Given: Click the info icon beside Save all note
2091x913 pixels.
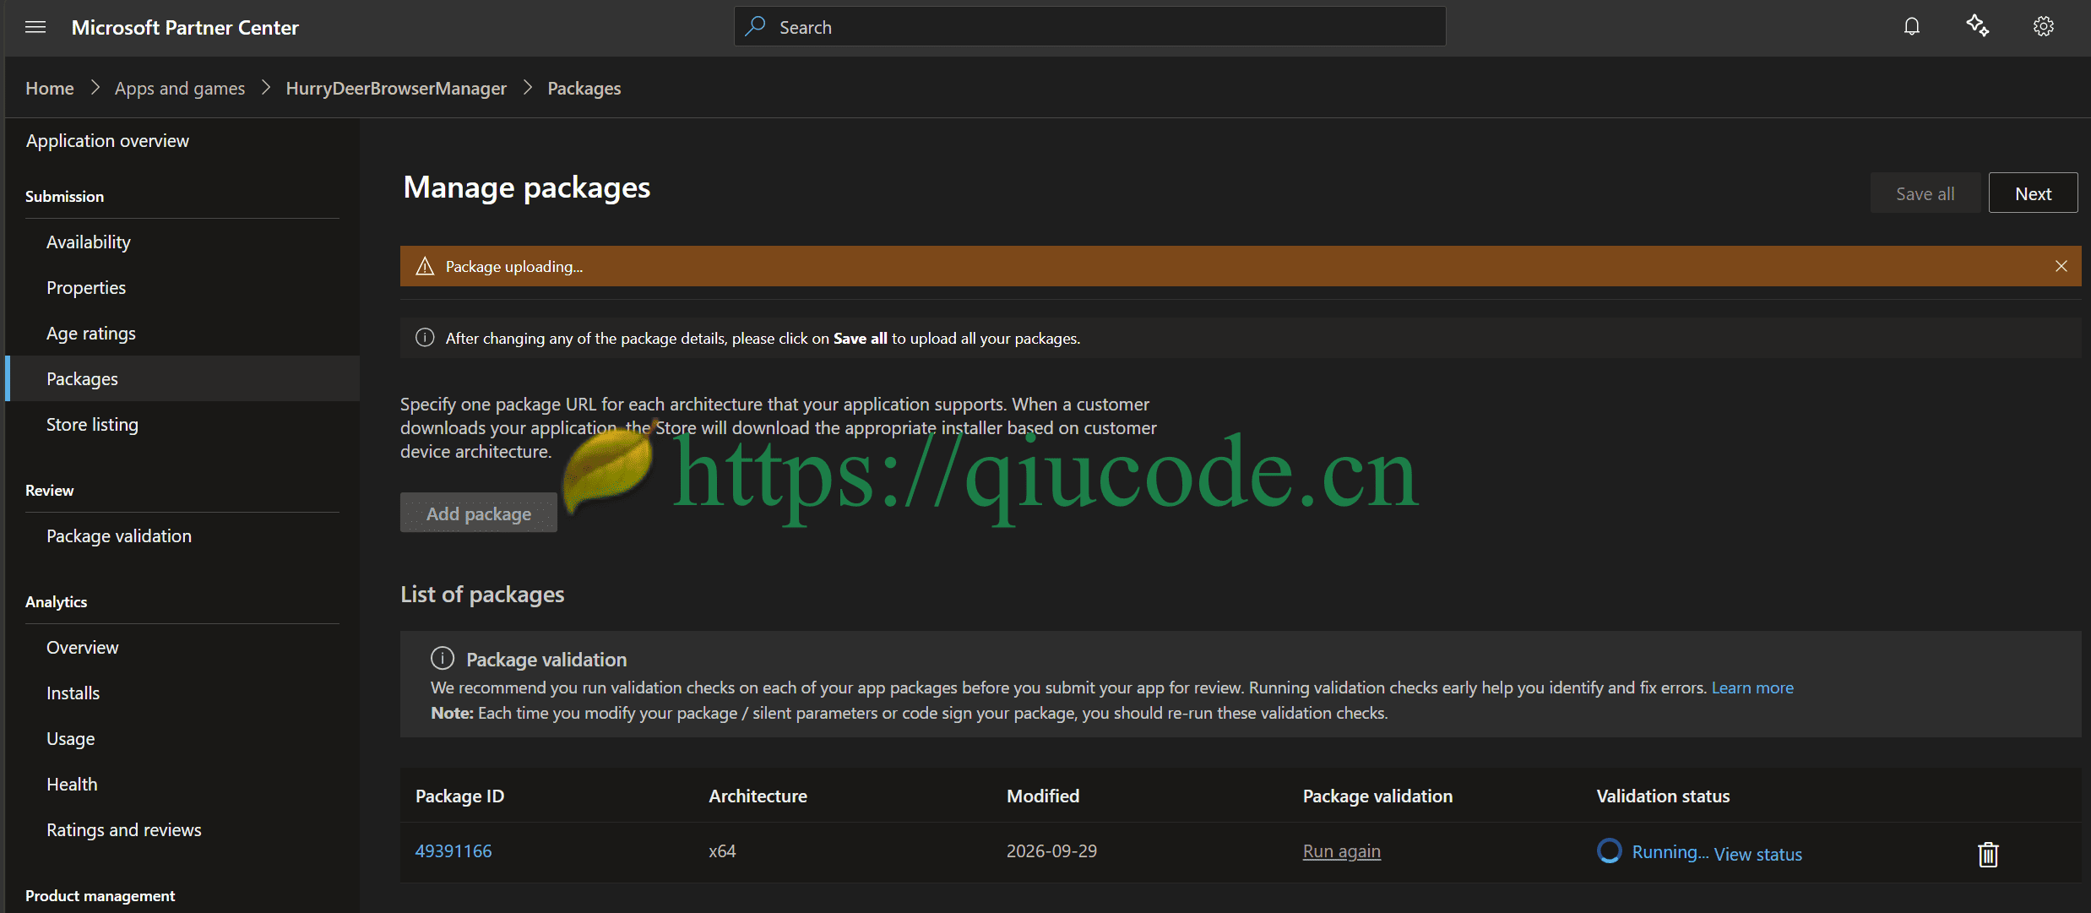Looking at the screenshot, I should pyautogui.click(x=425, y=338).
